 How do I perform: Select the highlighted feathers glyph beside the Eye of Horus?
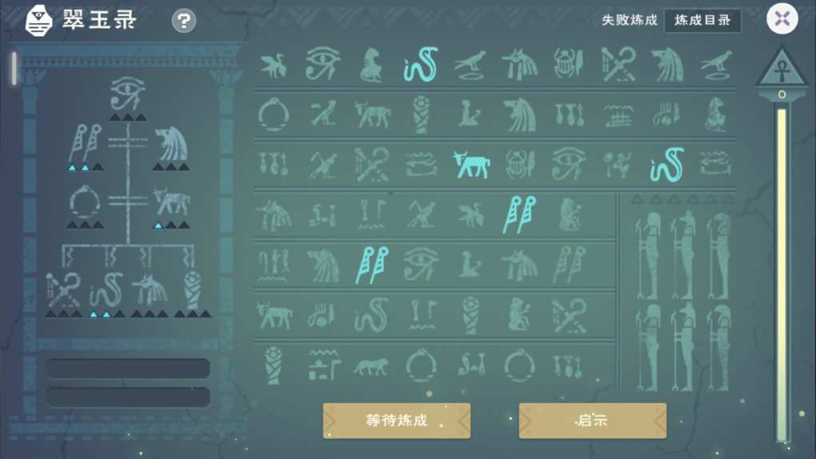tap(372, 265)
